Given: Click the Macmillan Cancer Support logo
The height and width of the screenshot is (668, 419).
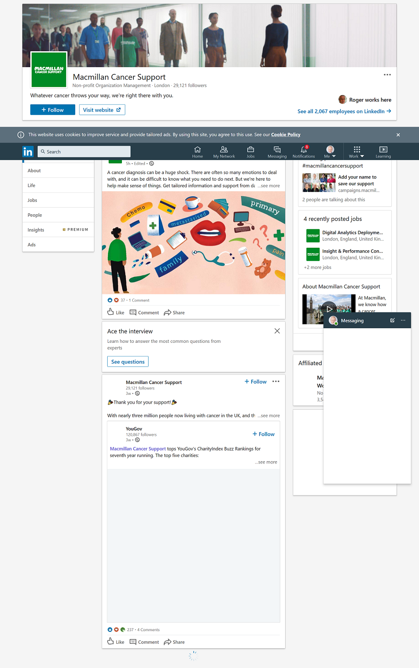Looking at the screenshot, I should [49, 70].
